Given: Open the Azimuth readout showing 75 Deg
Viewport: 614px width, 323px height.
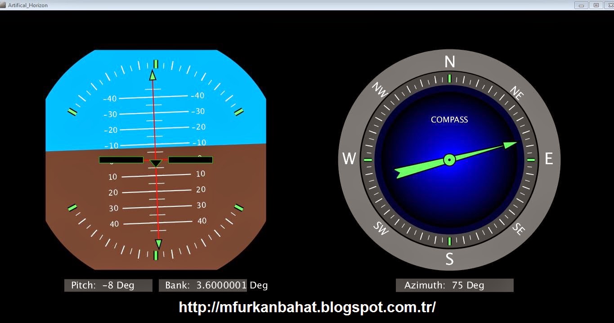Looking at the screenshot, I should coord(454,285).
